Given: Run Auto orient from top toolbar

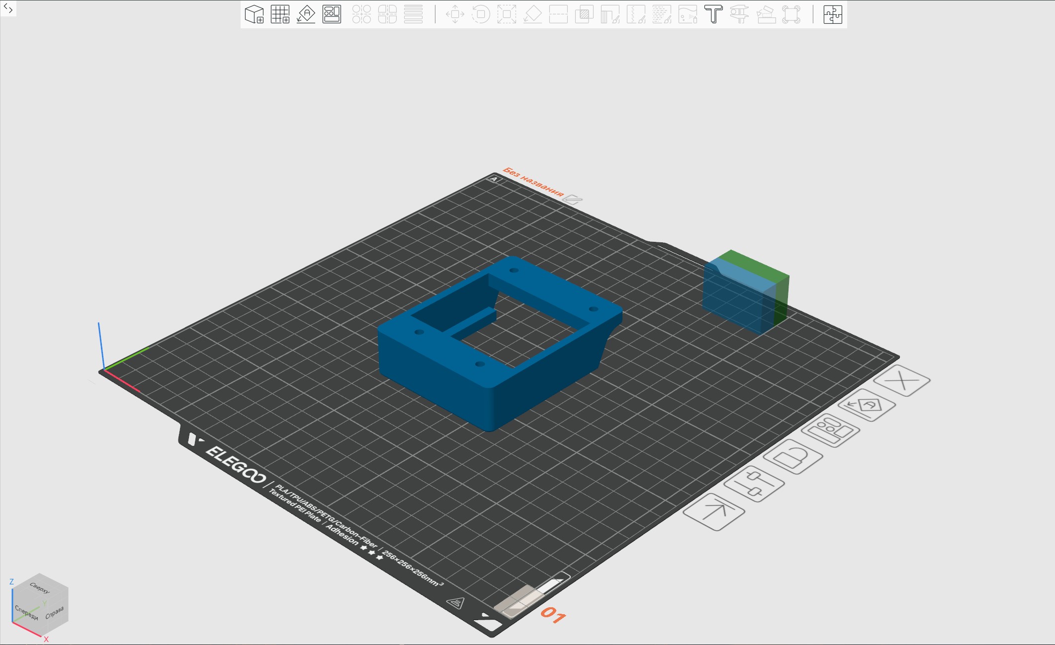Looking at the screenshot, I should [x=306, y=14].
